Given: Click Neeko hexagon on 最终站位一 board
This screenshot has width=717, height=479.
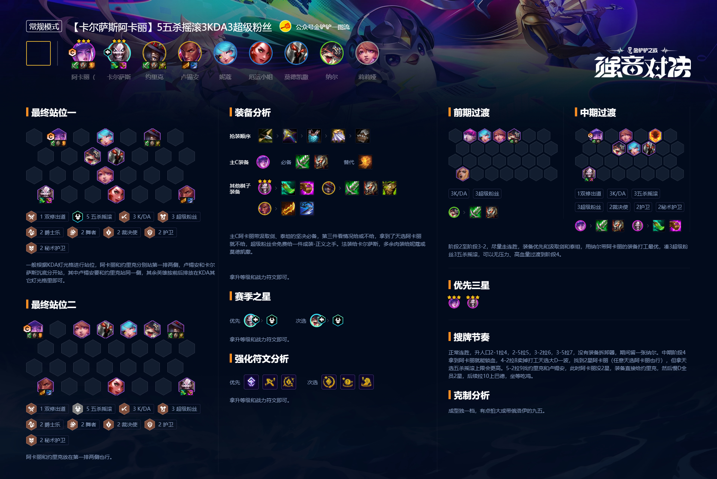Looking at the screenshot, I should click(x=105, y=137).
